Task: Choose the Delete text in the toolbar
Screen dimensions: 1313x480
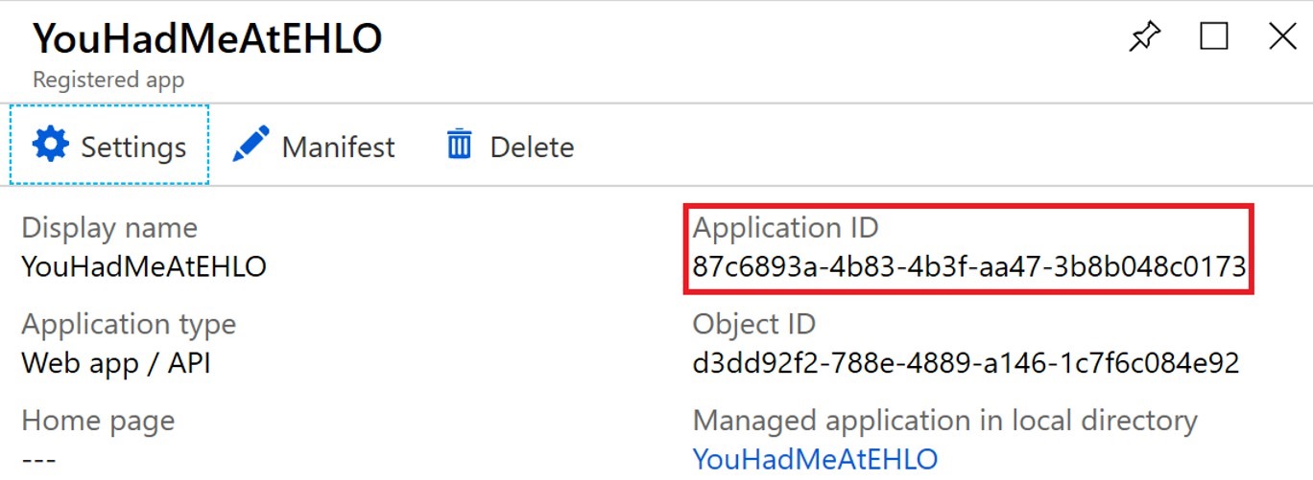Action: (x=532, y=147)
